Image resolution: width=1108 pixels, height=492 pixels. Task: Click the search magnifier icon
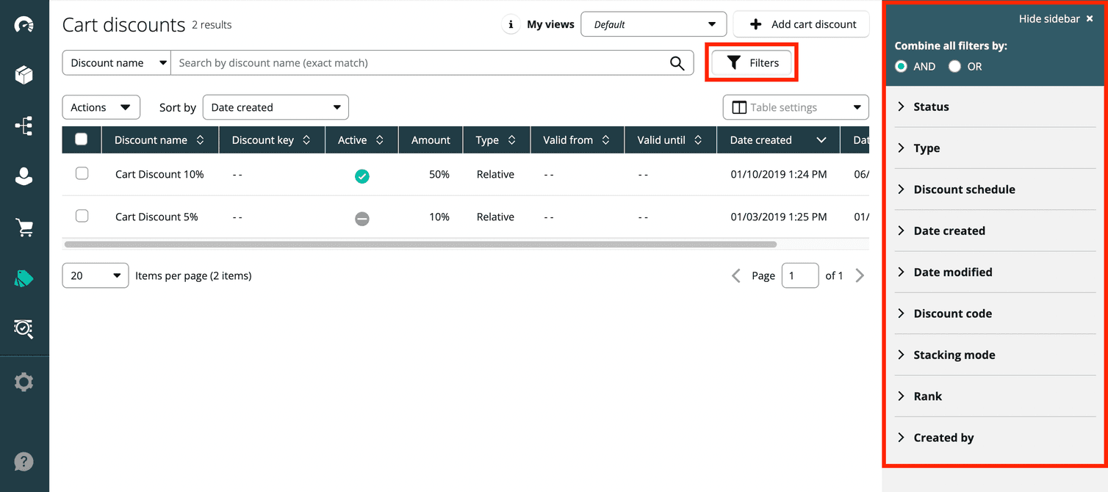(x=677, y=63)
